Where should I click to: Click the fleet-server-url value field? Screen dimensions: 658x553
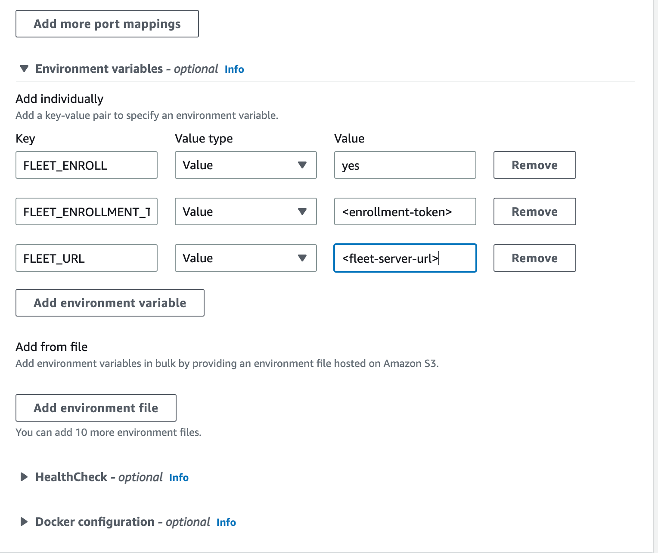[x=405, y=258]
